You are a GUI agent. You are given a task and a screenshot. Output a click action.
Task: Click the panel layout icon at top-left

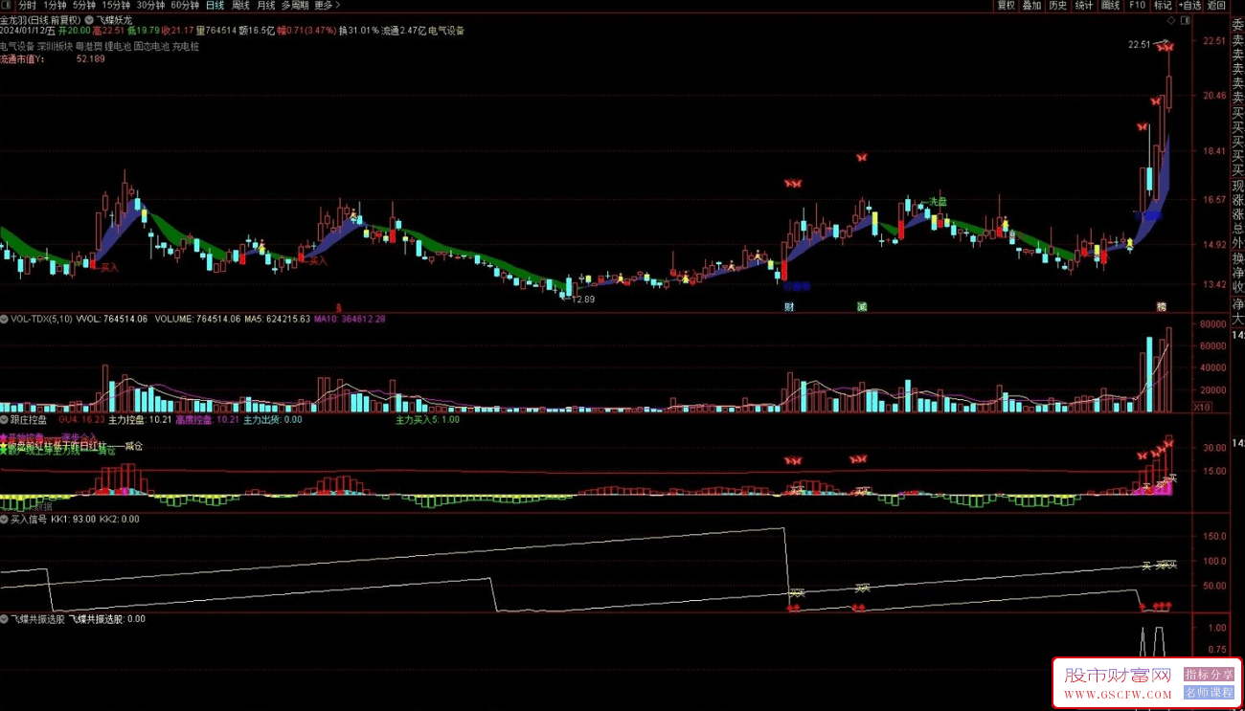pos(7,5)
